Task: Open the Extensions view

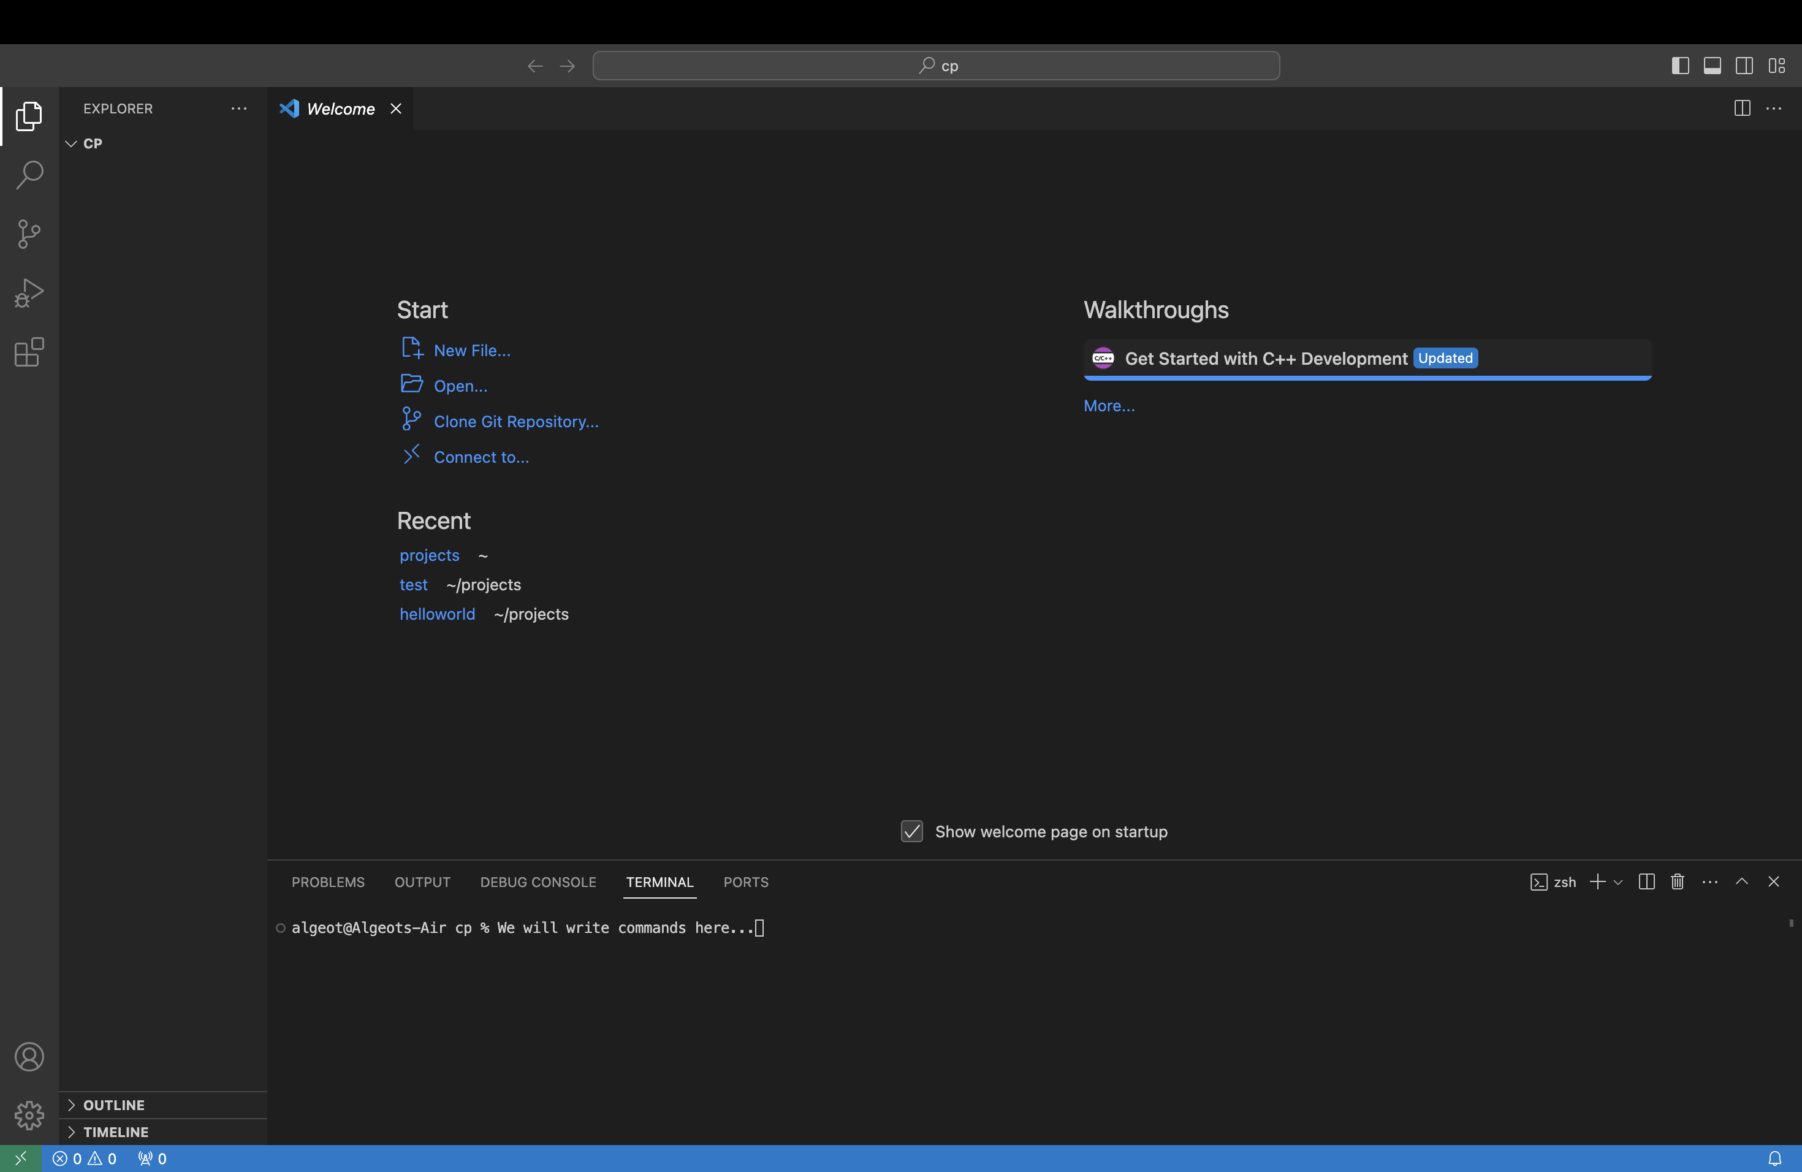Action: [29, 352]
